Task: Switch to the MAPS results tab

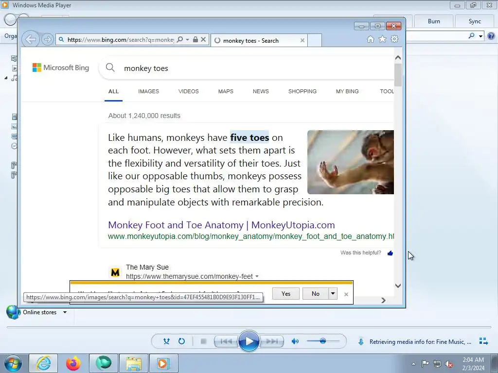Action: [226, 91]
